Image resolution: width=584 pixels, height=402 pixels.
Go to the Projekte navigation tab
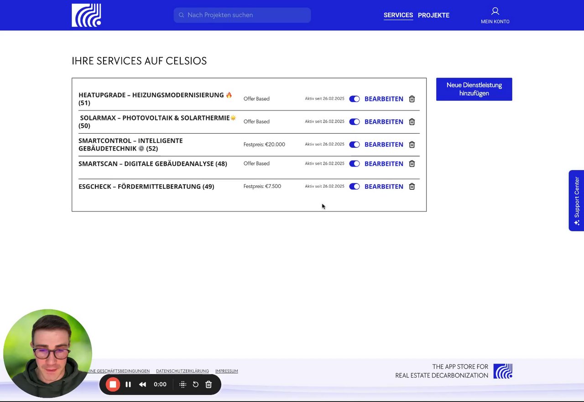pos(433,15)
